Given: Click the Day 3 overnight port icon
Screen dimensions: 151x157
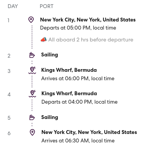Looking at the screenshot, I should click(32, 70).
